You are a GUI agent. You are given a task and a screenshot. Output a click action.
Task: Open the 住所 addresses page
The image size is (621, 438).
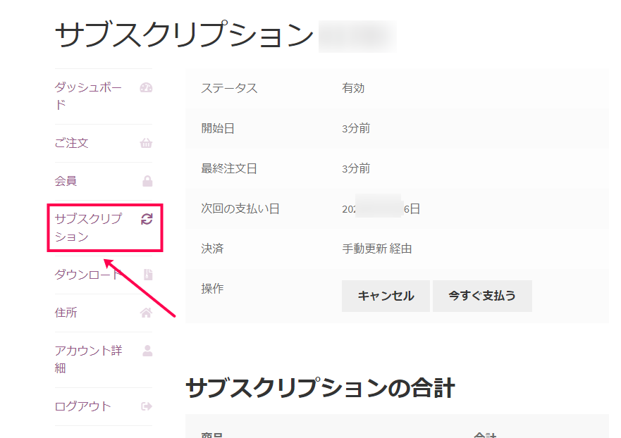click(x=66, y=313)
